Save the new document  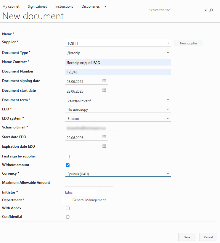pyautogui.click(x=187, y=237)
